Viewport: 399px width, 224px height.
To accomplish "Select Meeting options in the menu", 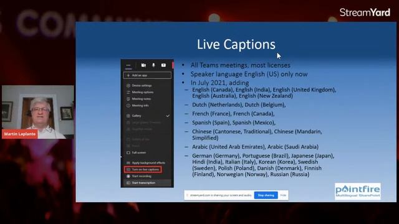I will (x=147, y=92).
